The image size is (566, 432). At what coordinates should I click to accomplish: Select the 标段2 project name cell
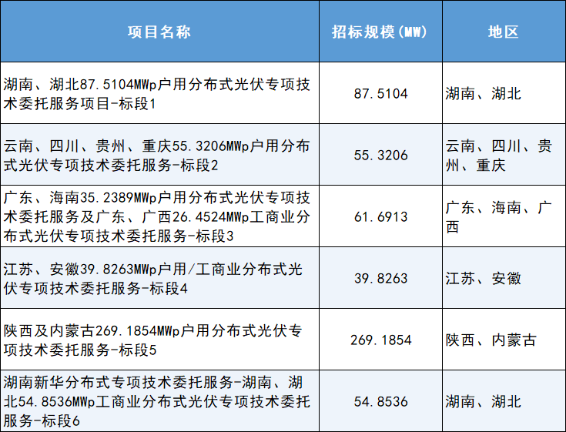[x=159, y=155]
